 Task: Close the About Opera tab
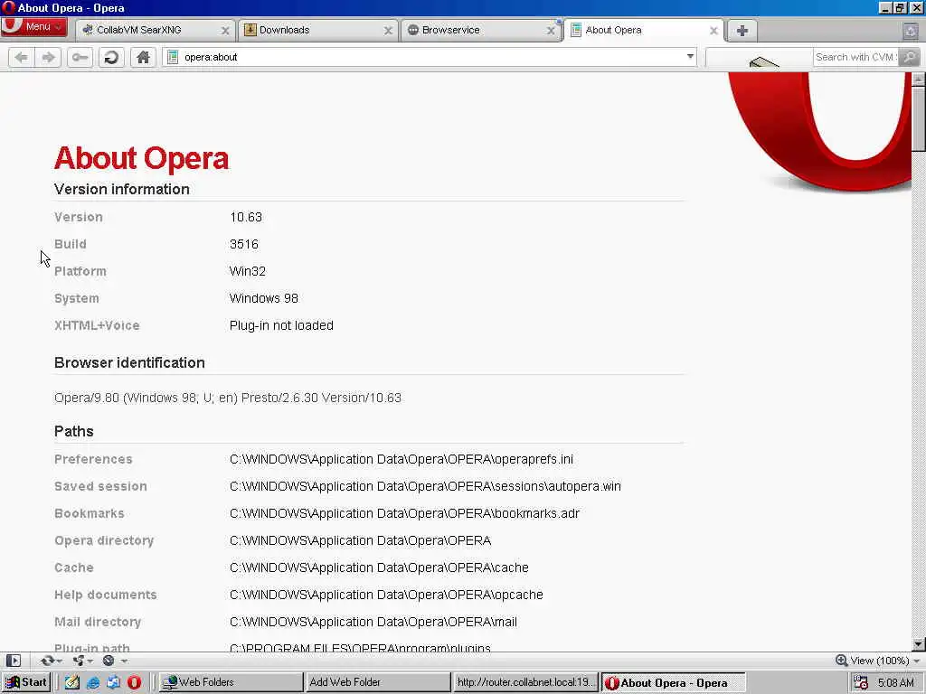(x=713, y=30)
